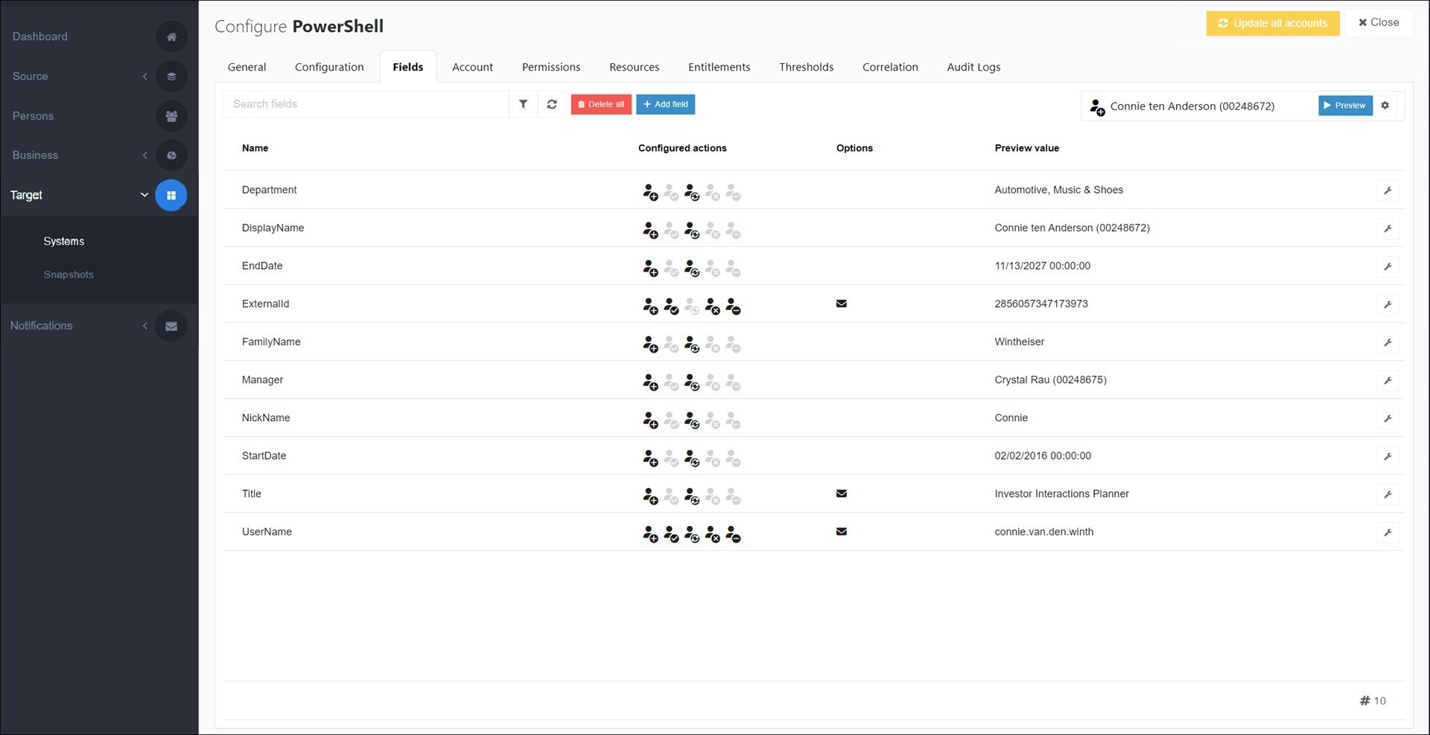The width and height of the screenshot is (1430, 735).
Task: Click the Persons group icon in sidebar
Action: (x=171, y=116)
